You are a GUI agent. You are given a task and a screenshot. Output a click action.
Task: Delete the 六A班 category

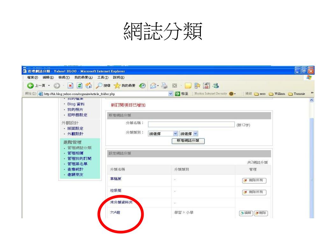261,213
